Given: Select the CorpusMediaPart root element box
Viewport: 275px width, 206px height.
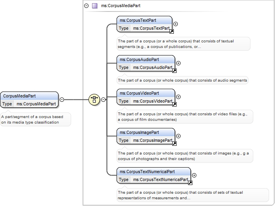Looking at the screenshot, I should click(x=29, y=100).
